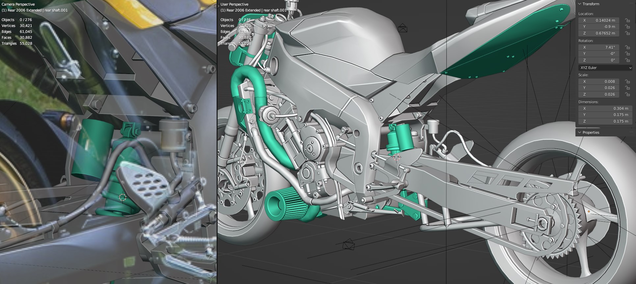
Task: Click the 3D cursor in User Perspective view
Action: point(397,157)
